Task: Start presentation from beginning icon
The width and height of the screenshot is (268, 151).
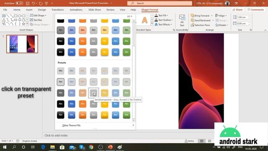Action: point(46,3)
